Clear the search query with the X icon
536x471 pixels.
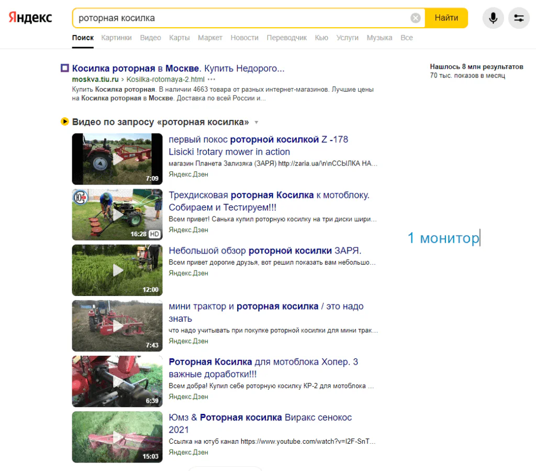(415, 18)
